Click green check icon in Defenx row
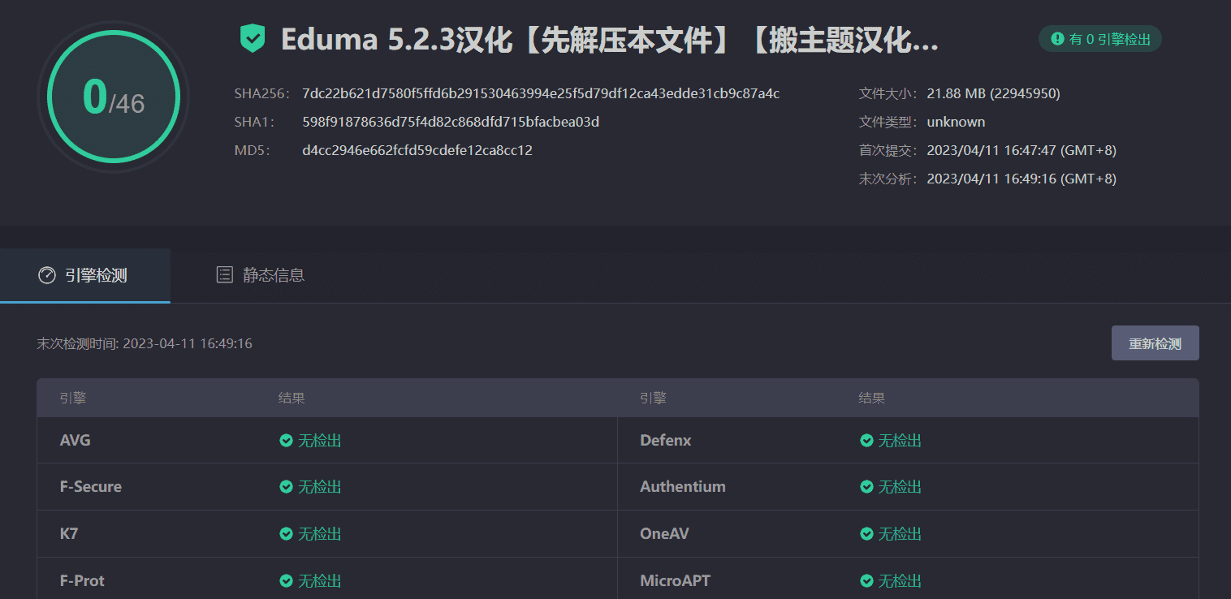This screenshot has height=599, width=1231. [866, 441]
